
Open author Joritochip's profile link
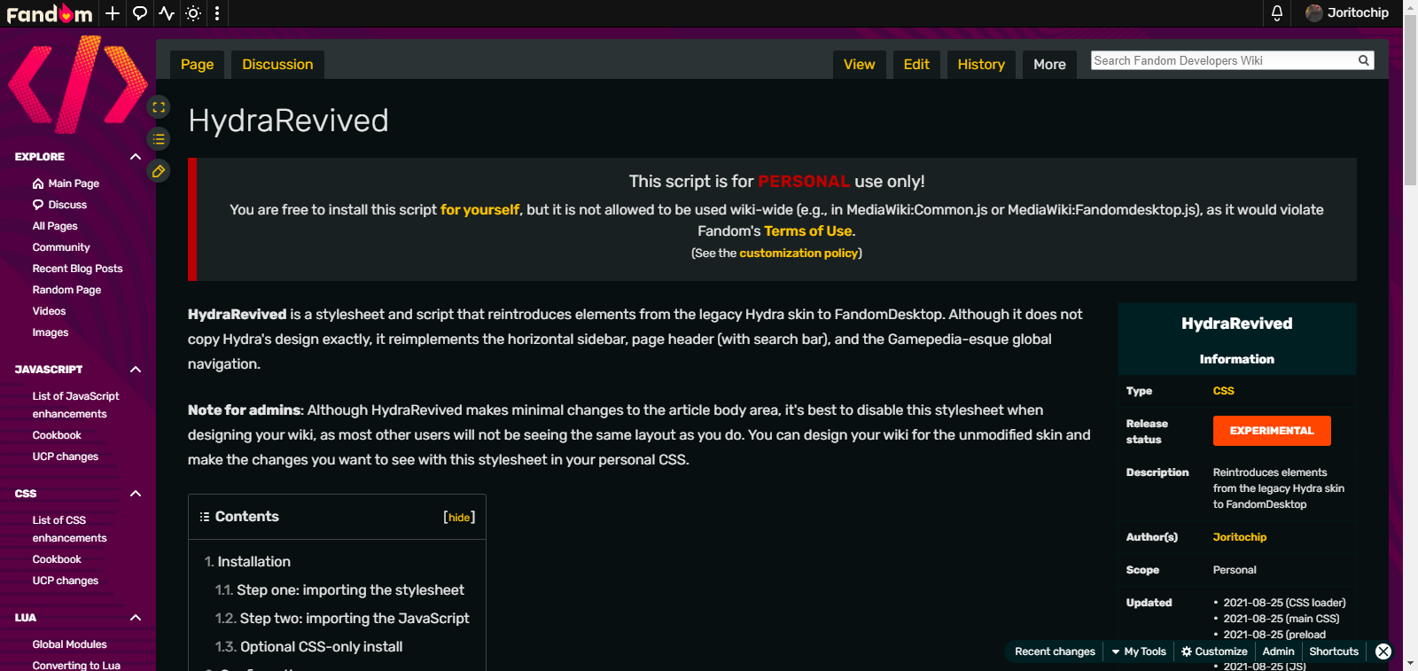pos(1239,537)
